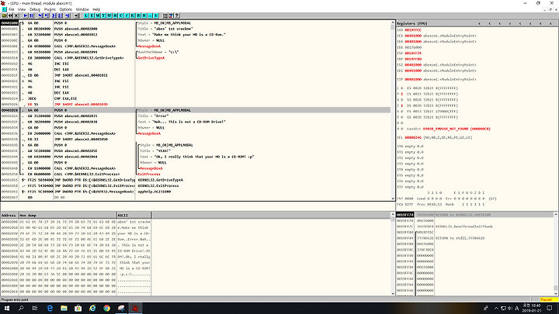This screenshot has height=314, width=559.
Task: Click stack pane scrollbar up arrow
Action: point(555,215)
